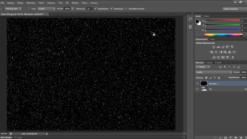Add a Vibrance adjustment
This screenshot has height=139, width=247.
(232, 47)
